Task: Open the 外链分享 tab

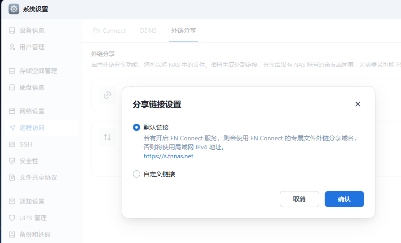Action: [184, 30]
